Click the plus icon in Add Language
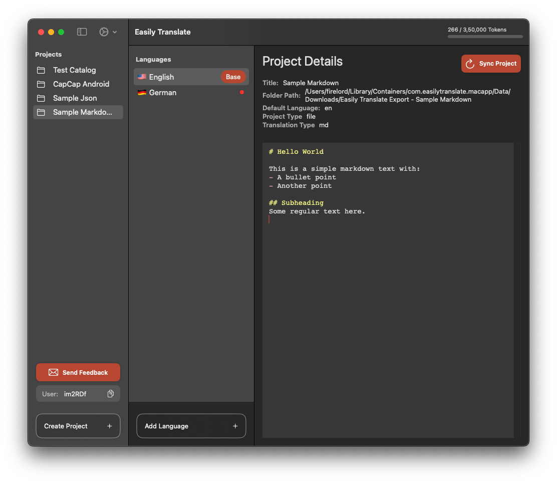This screenshot has width=557, height=483. (235, 426)
